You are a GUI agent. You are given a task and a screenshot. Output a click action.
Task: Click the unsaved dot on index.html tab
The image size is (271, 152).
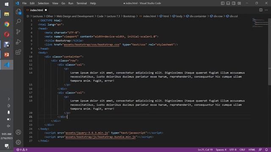pyautogui.click(x=46, y=10)
